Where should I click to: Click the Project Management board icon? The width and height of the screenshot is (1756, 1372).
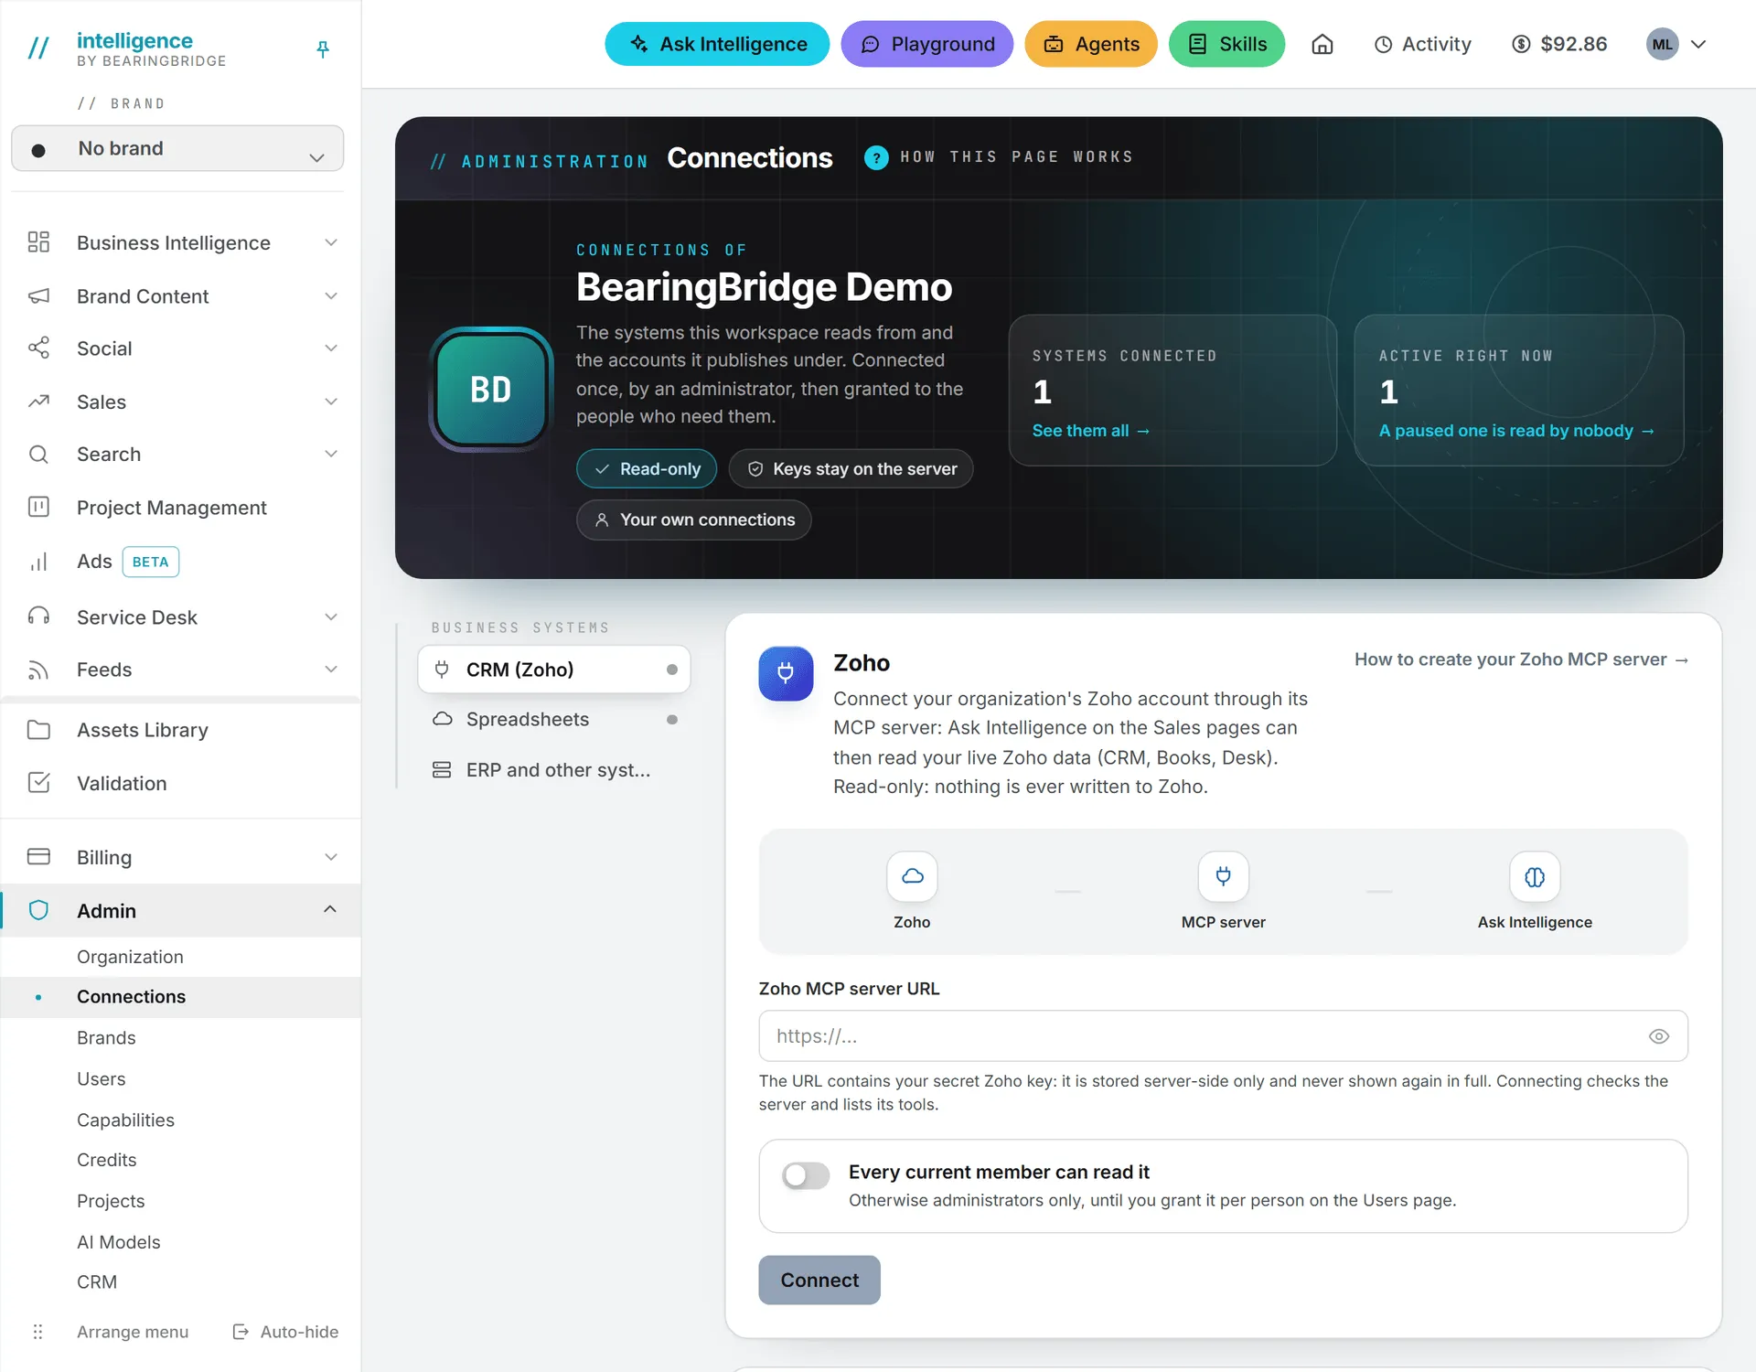[x=38, y=507]
